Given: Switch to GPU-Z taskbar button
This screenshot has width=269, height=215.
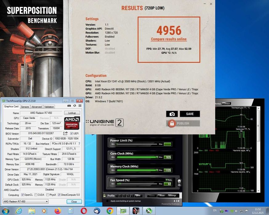Looking at the screenshot, I should click(123, 211).
